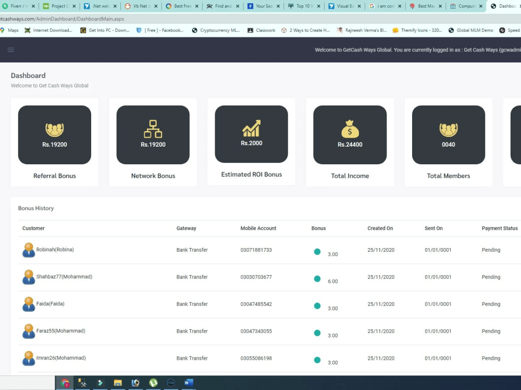
Task: Open the Internet Download bookmark
Action: pyautogui.click(x=48, y=30)
